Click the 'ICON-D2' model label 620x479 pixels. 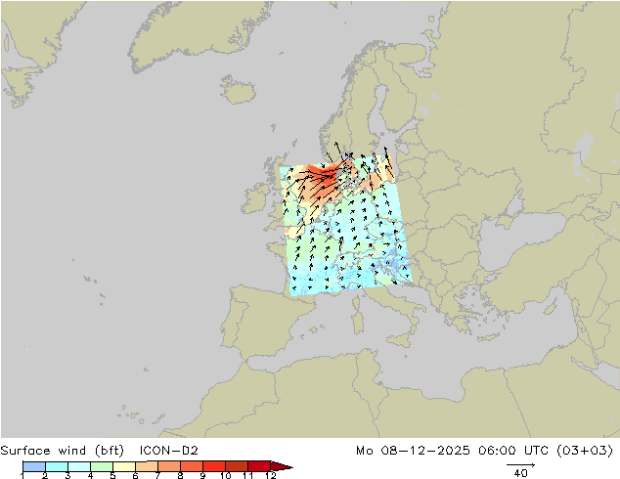(x=169, y=451)
